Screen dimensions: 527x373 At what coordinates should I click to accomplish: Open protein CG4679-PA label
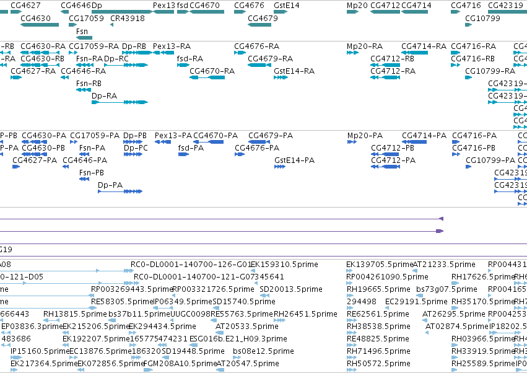click(271, 136)
